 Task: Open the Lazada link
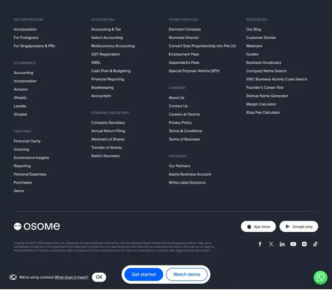point(20,106)
